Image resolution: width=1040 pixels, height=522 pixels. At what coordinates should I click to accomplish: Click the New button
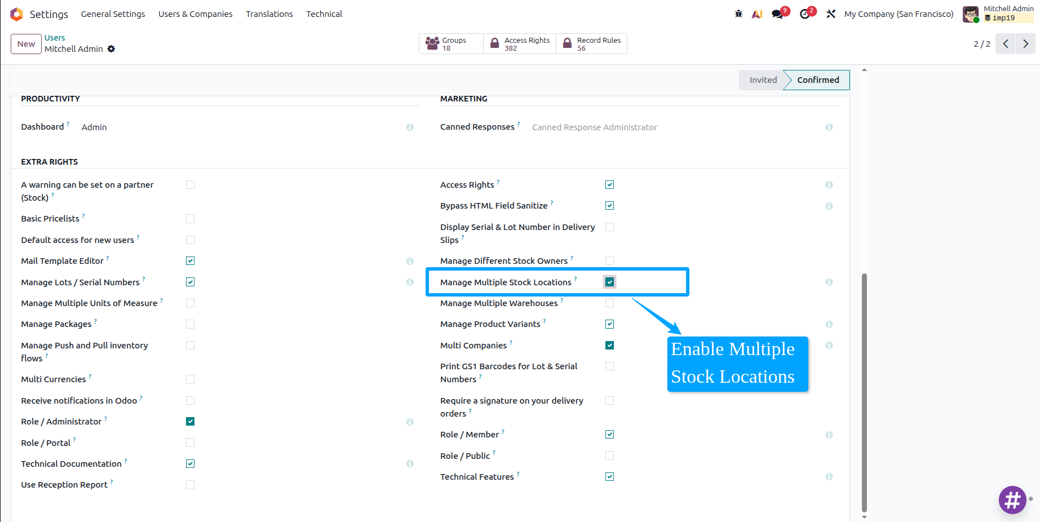[x=26, y=44]
